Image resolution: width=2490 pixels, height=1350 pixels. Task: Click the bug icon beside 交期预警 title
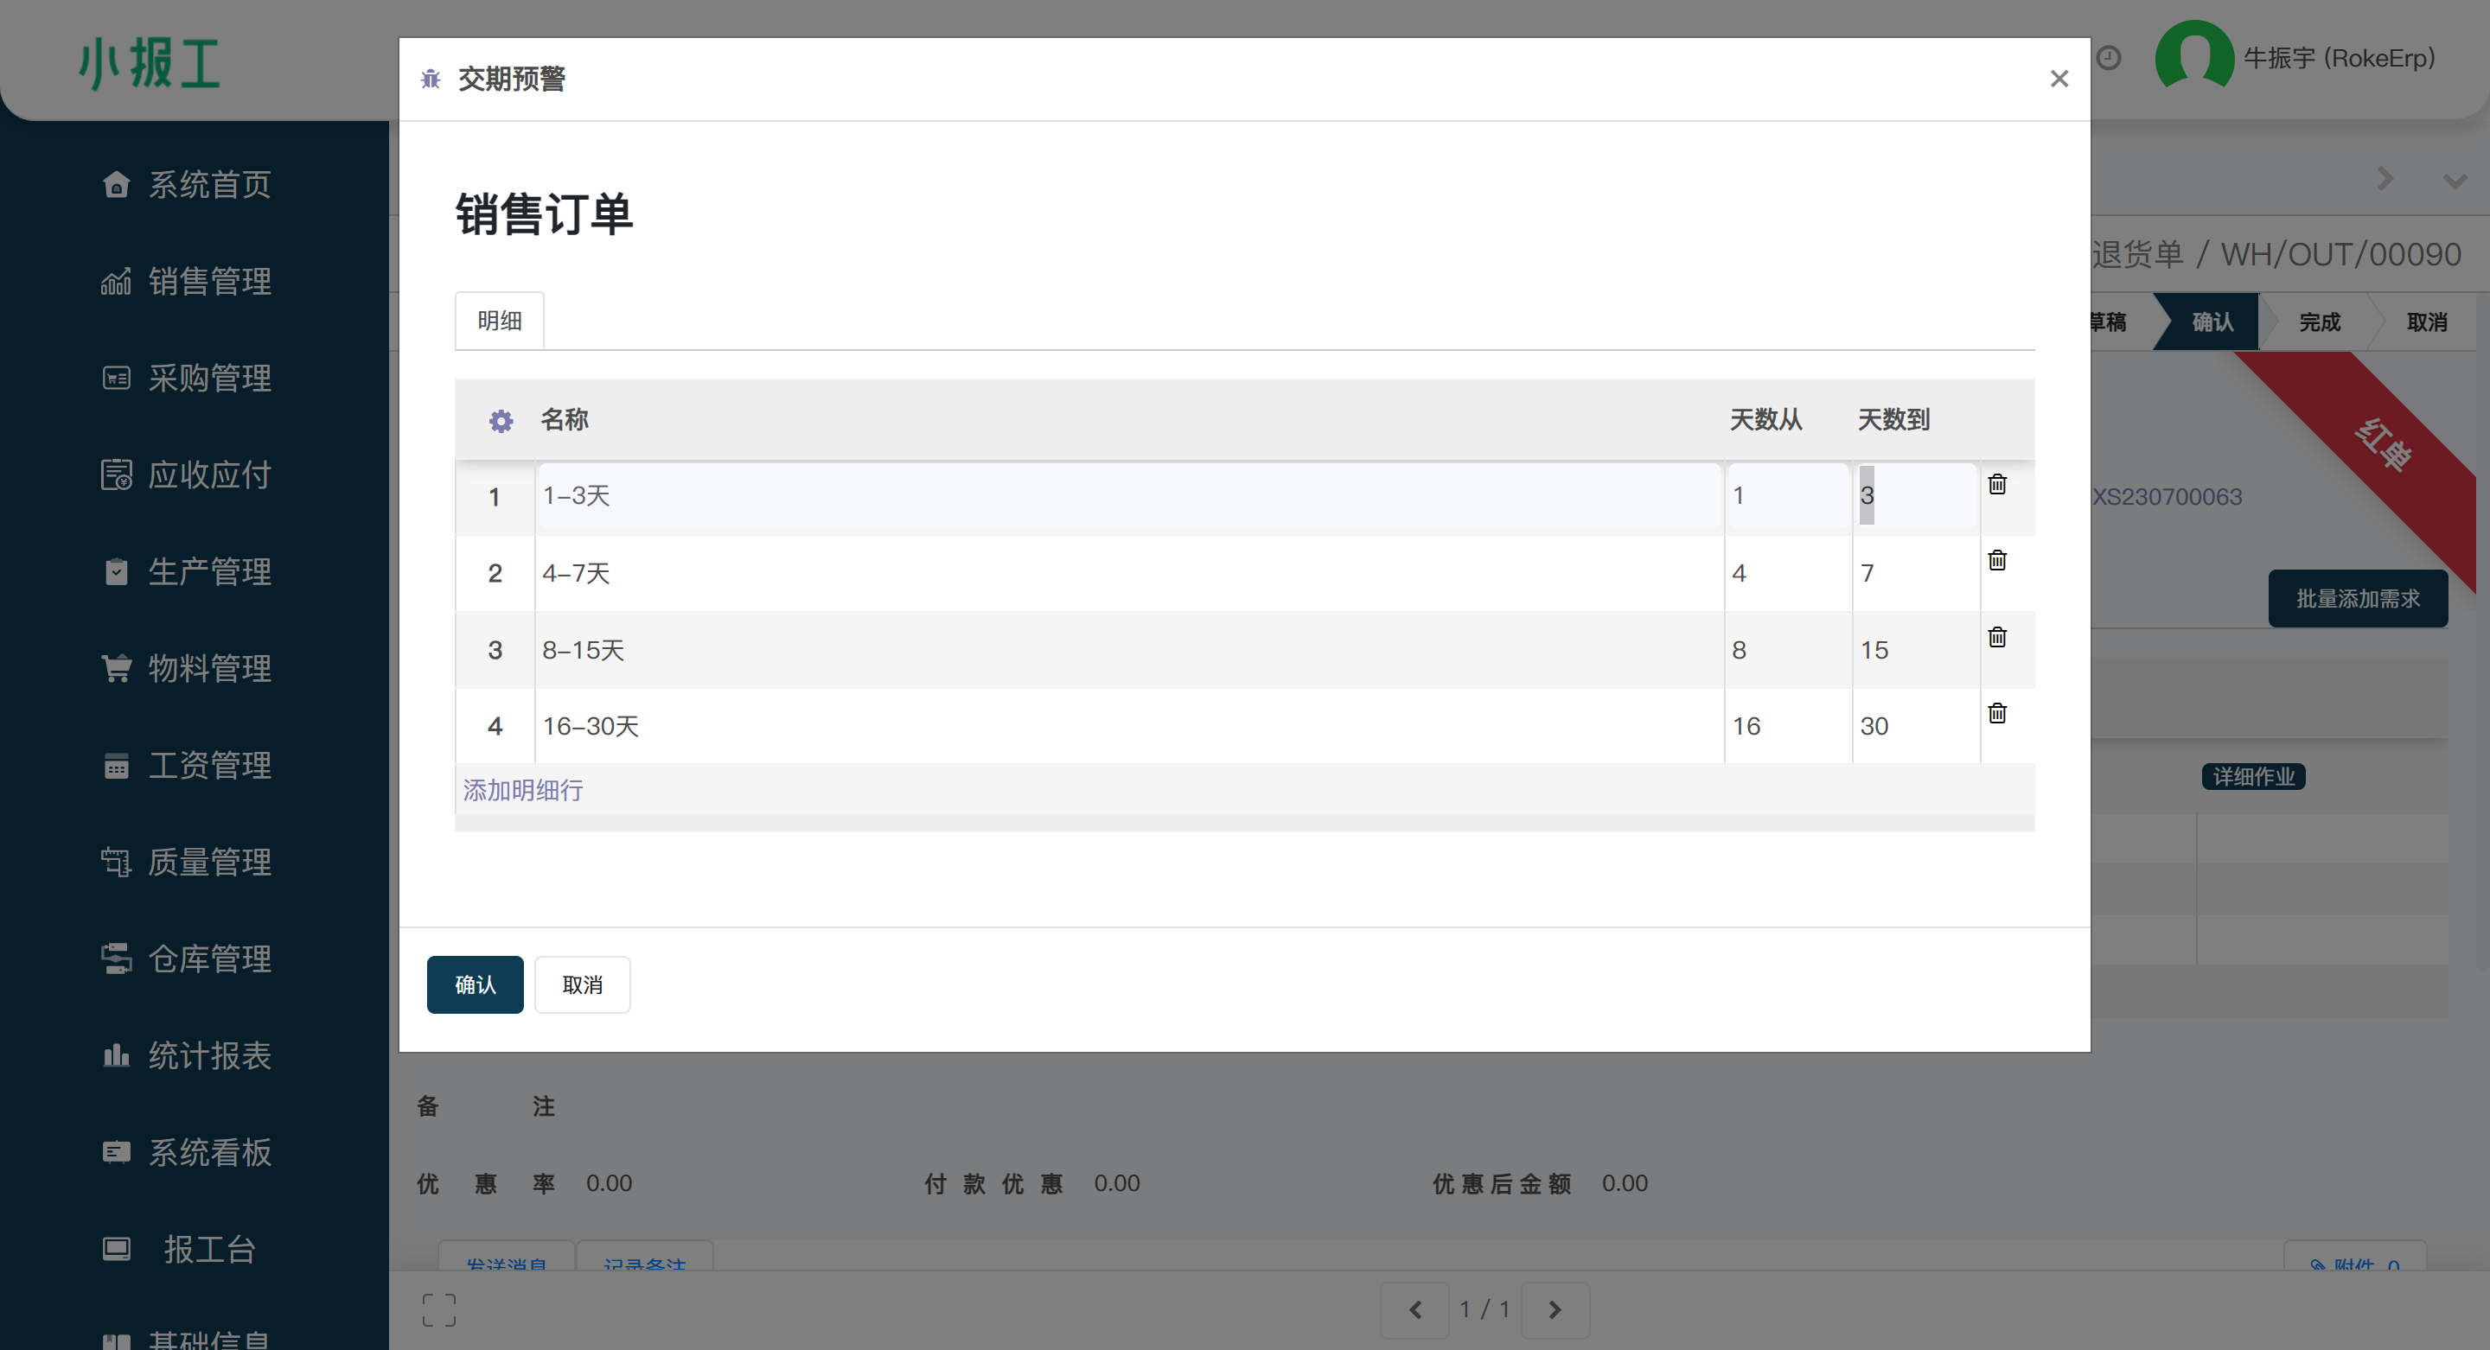[x=431, y=80]
